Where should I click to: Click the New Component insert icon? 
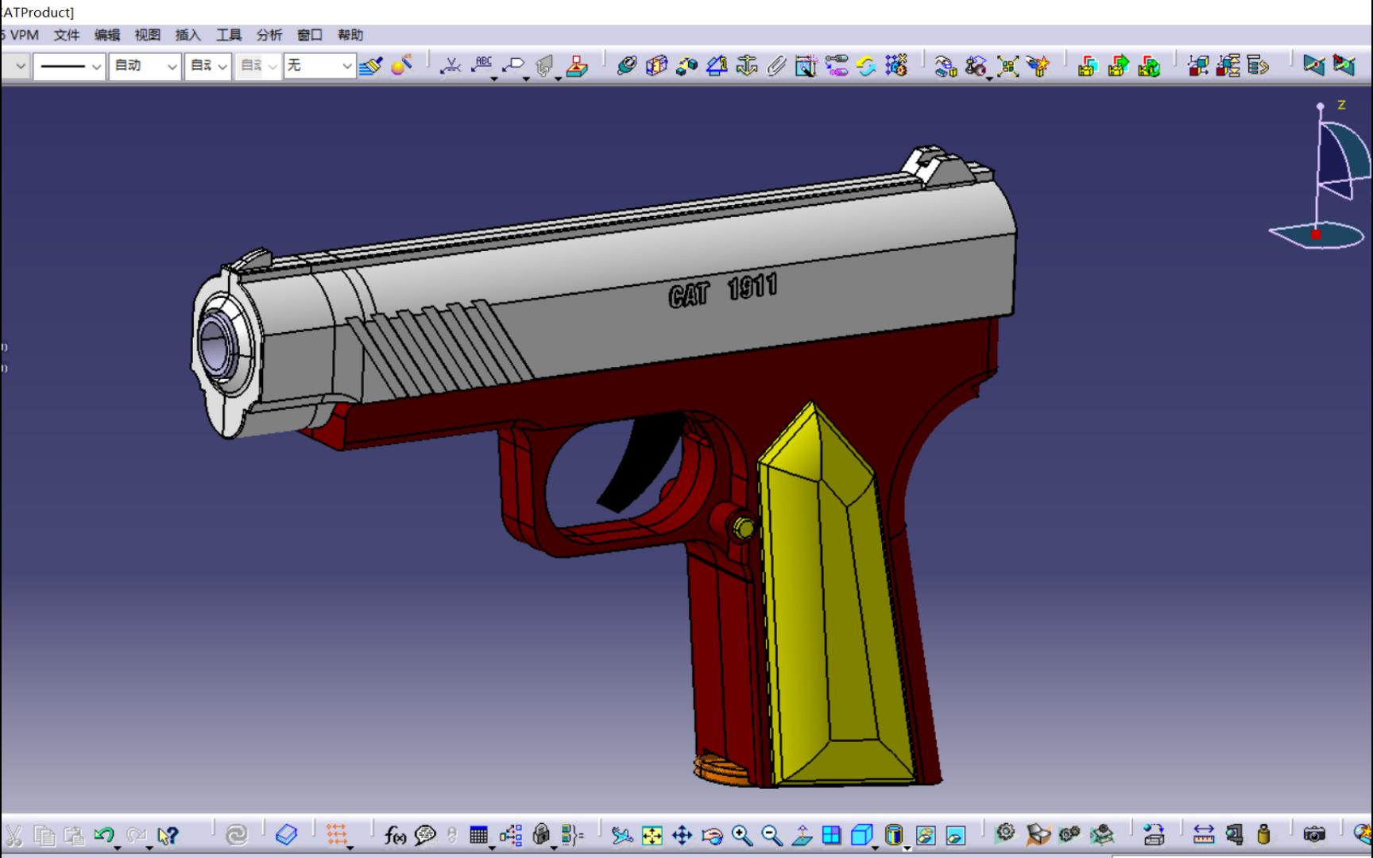click(x=1088, y=66)
